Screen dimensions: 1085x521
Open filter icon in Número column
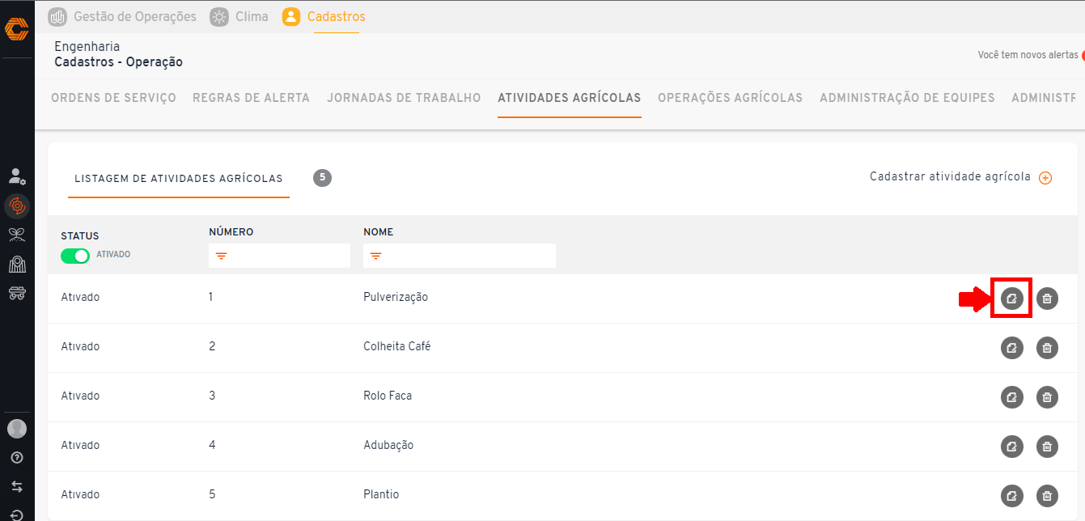click(221, 256)
